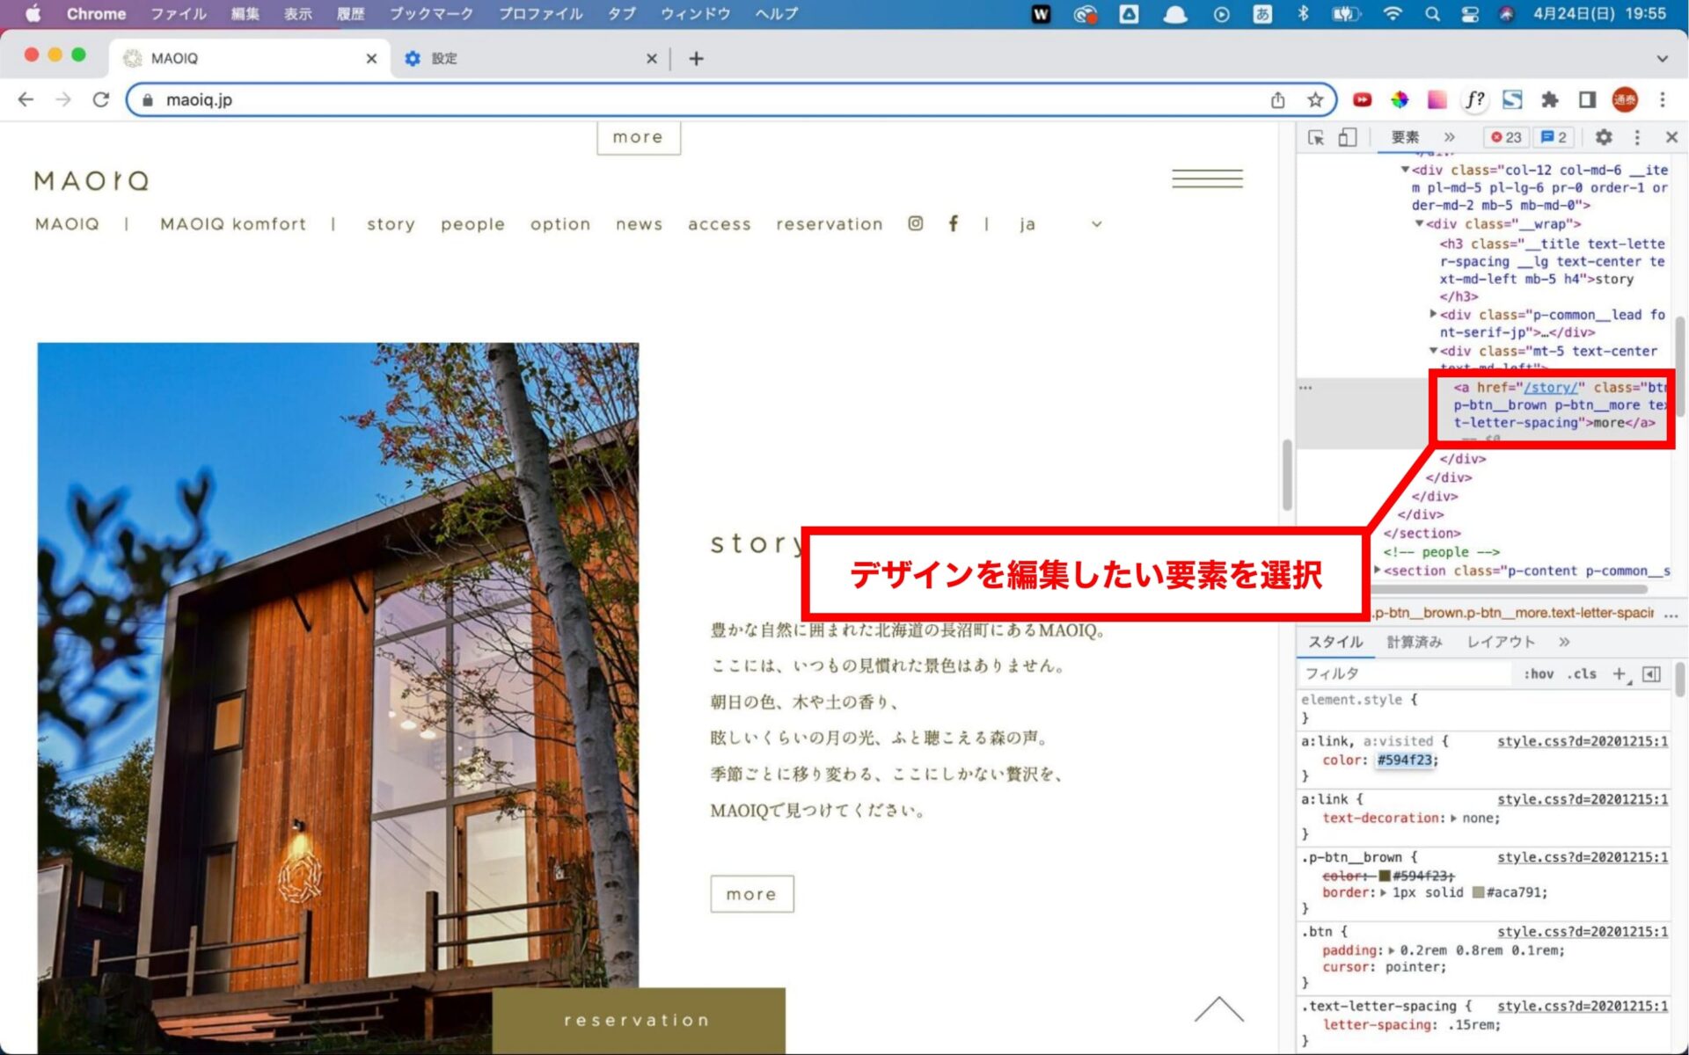Viewport: 1689px width, 1055px height.
Task: Expand the section p-content p-common node
Action: point(1378,571)
